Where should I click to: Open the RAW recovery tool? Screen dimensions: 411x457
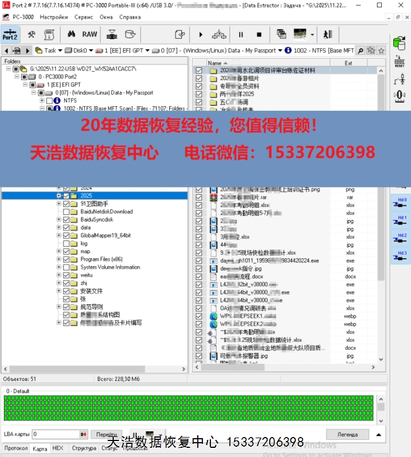click(89, 34)
